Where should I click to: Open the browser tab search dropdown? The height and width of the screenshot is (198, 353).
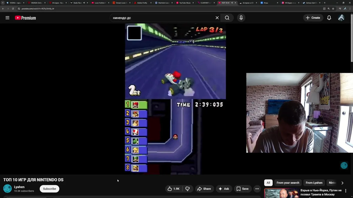pos(3,3)
